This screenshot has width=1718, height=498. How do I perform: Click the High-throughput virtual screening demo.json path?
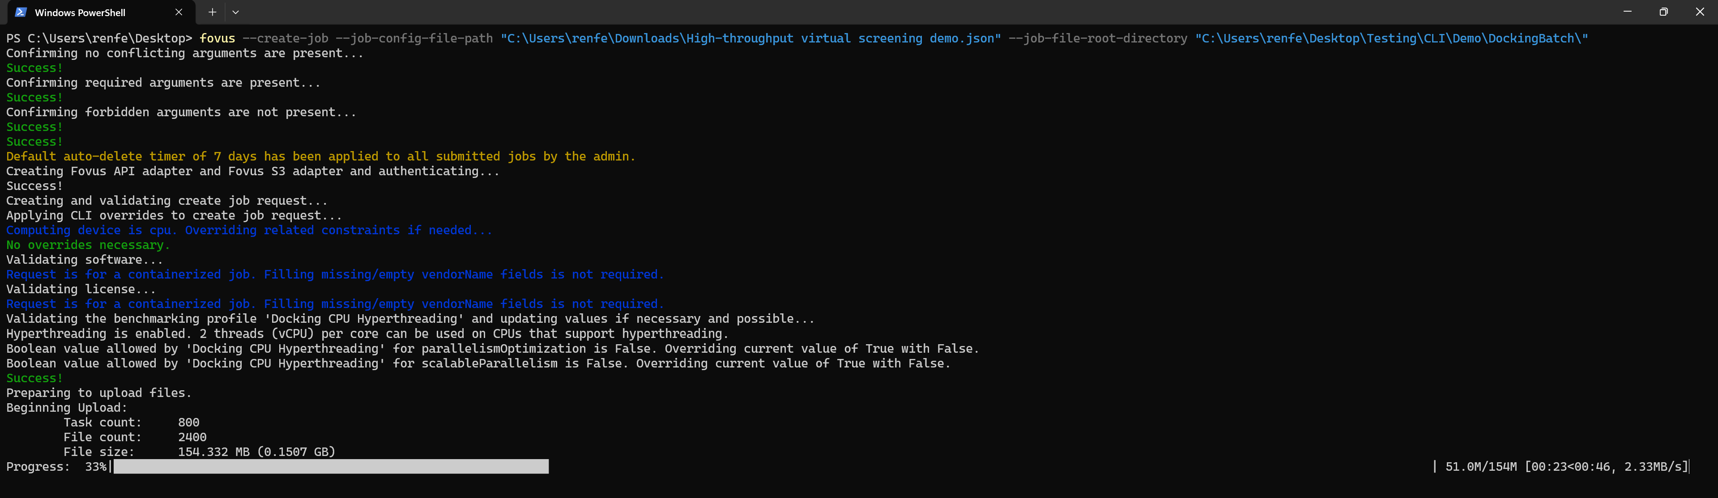pos(751,38)
